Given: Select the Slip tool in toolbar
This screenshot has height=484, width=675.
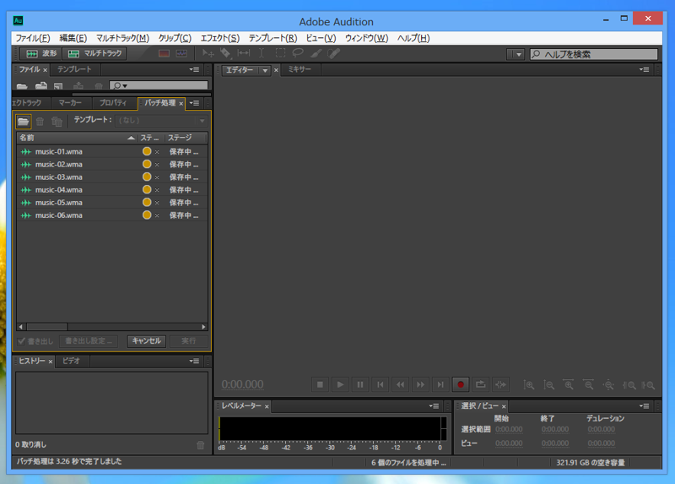Looking at the screenshot, I should click(x=243, y=53).
